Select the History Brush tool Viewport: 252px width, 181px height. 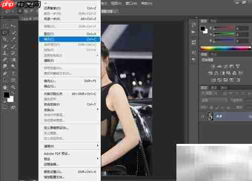point(13,53)
